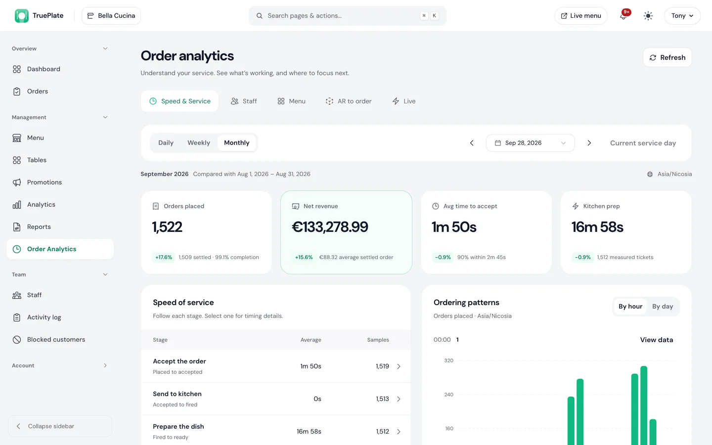This screenshot has width=712, height=445.
Task: Click the Promotions megaphone icon
Action: point(17,182)
